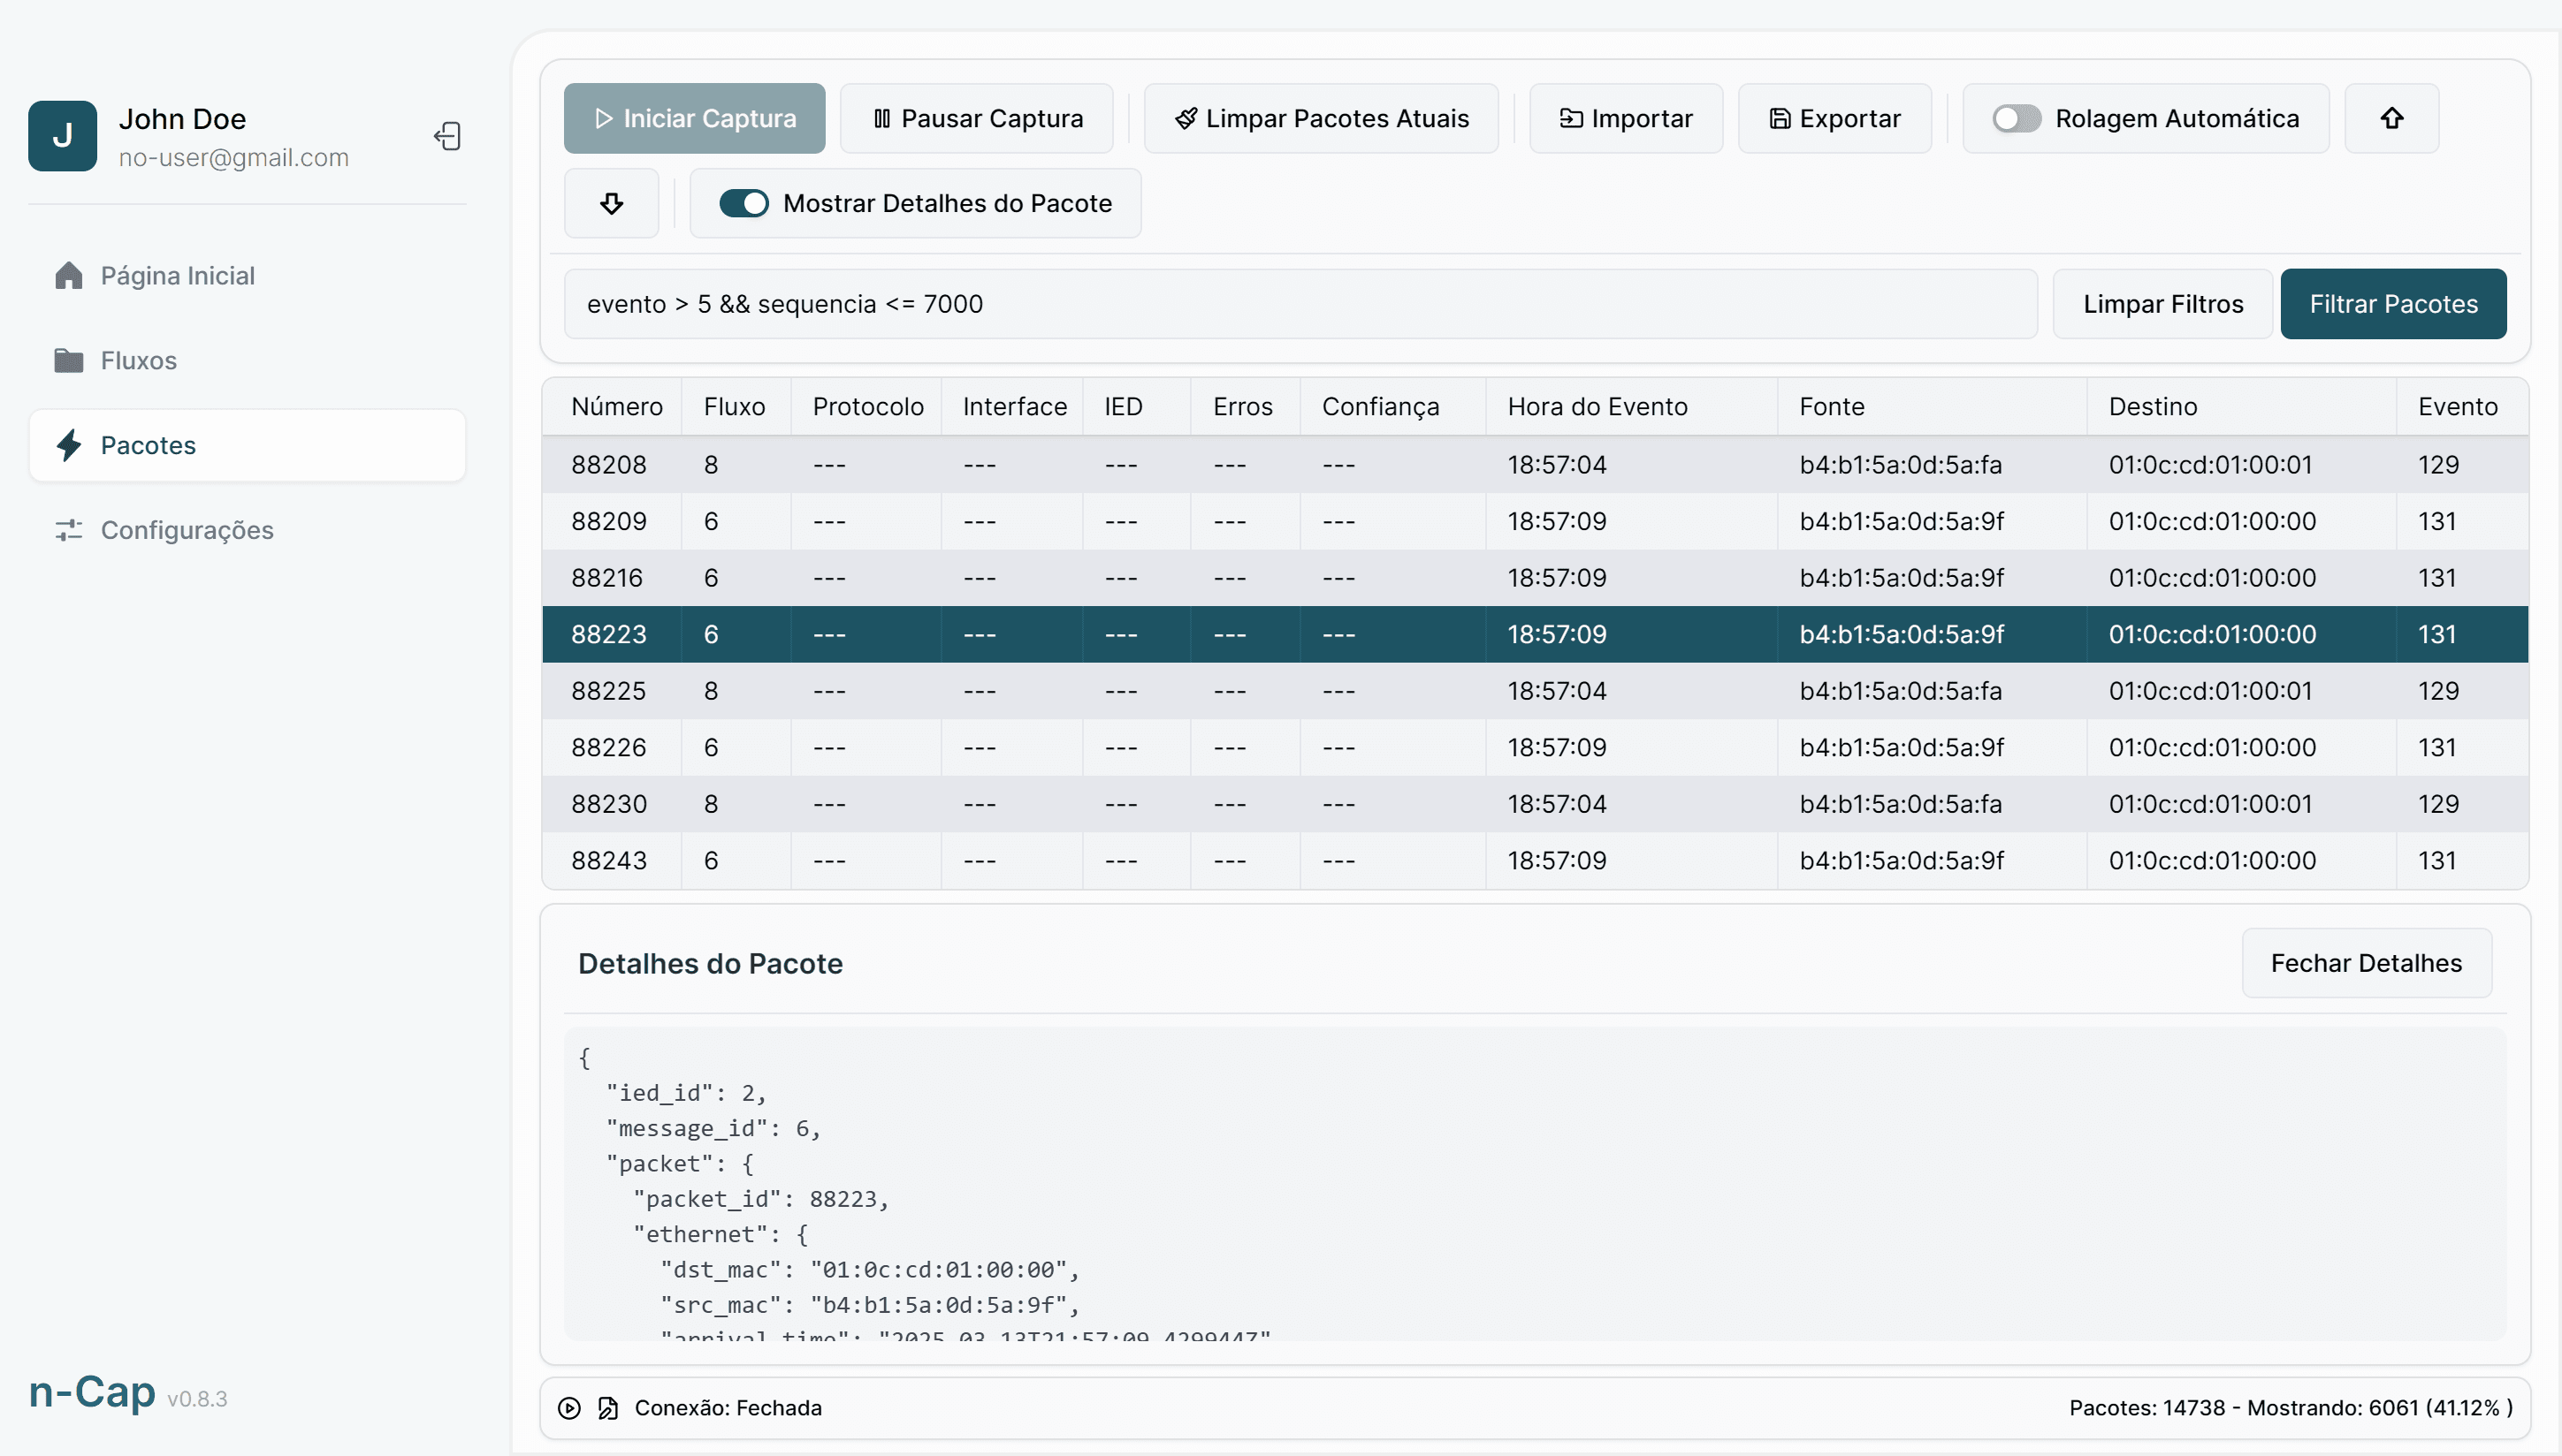Click into the packet filter expression field
2562x1456 pixels.
[x=1300, y=304]
